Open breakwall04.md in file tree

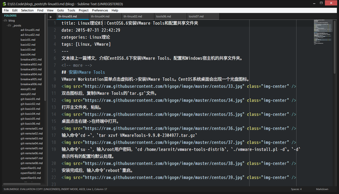point(31,74)
